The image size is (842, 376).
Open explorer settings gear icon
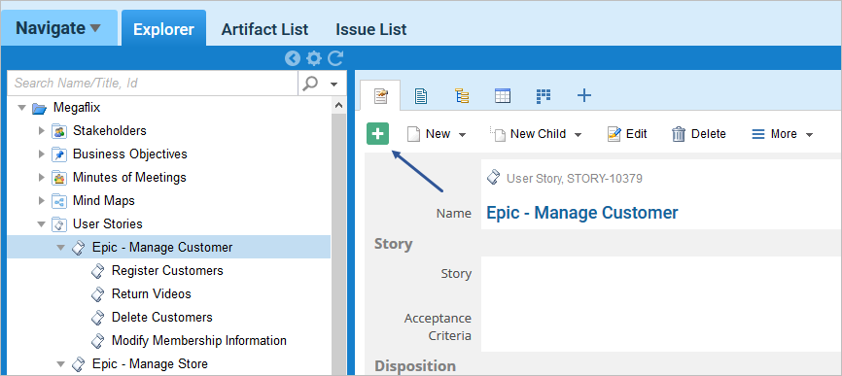point(314,58)
